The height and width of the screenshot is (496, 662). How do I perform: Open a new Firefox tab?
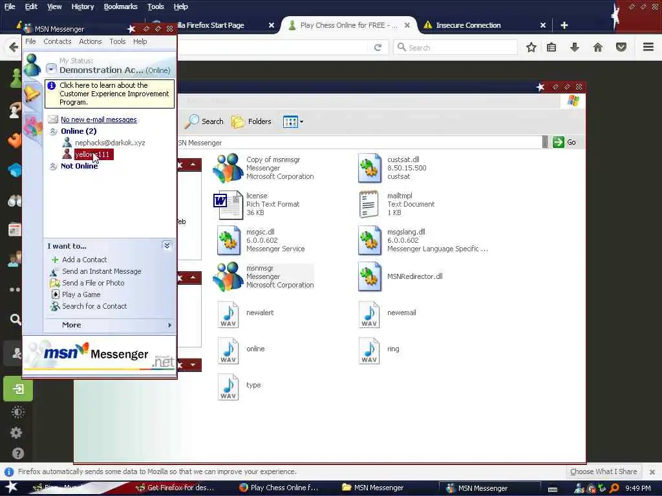click(564, 25)
